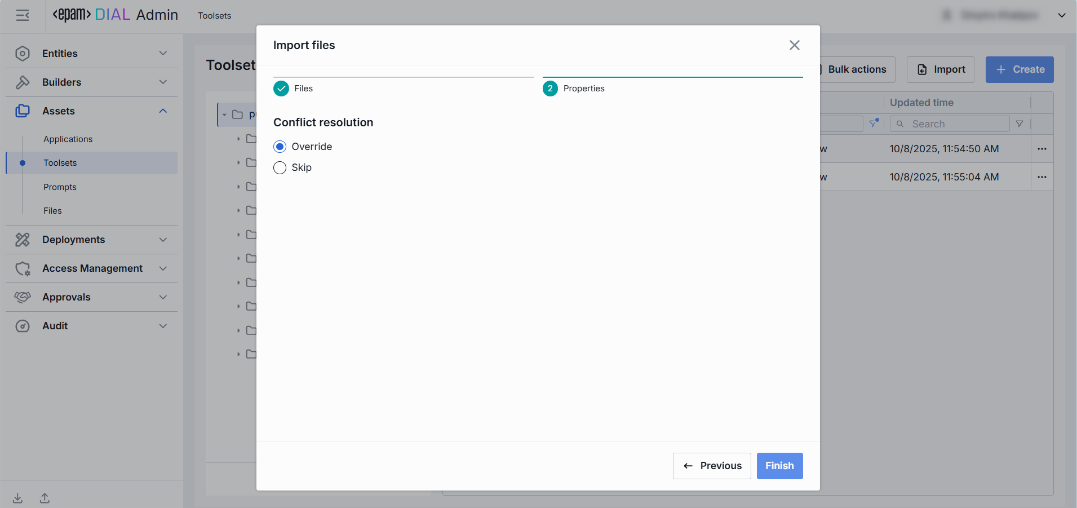Collapse the Assets section chevron
Screen dimensions: 1077x508
(163, 111)
